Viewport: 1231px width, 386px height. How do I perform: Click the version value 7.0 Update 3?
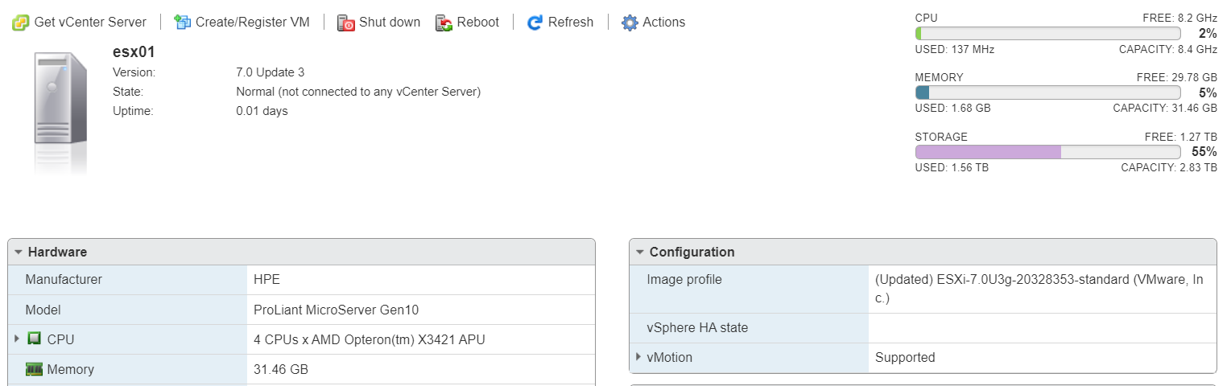pos(271,72)
